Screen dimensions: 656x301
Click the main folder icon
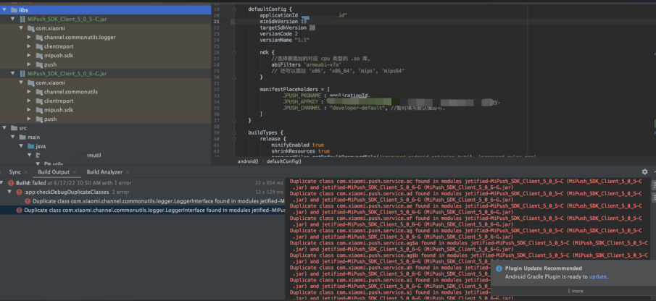point(22,137)
